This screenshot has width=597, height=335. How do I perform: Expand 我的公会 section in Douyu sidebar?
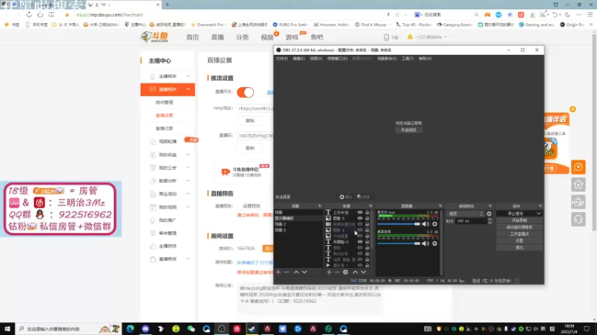tap(188, 167)
